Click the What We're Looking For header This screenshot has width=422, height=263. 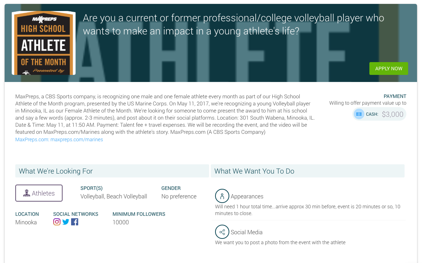(x=56, y=171)
